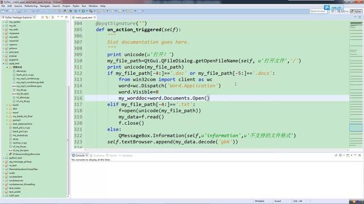Select my_tts.py file in tree
Screen dimensions: 364x204
coord(22,90)
